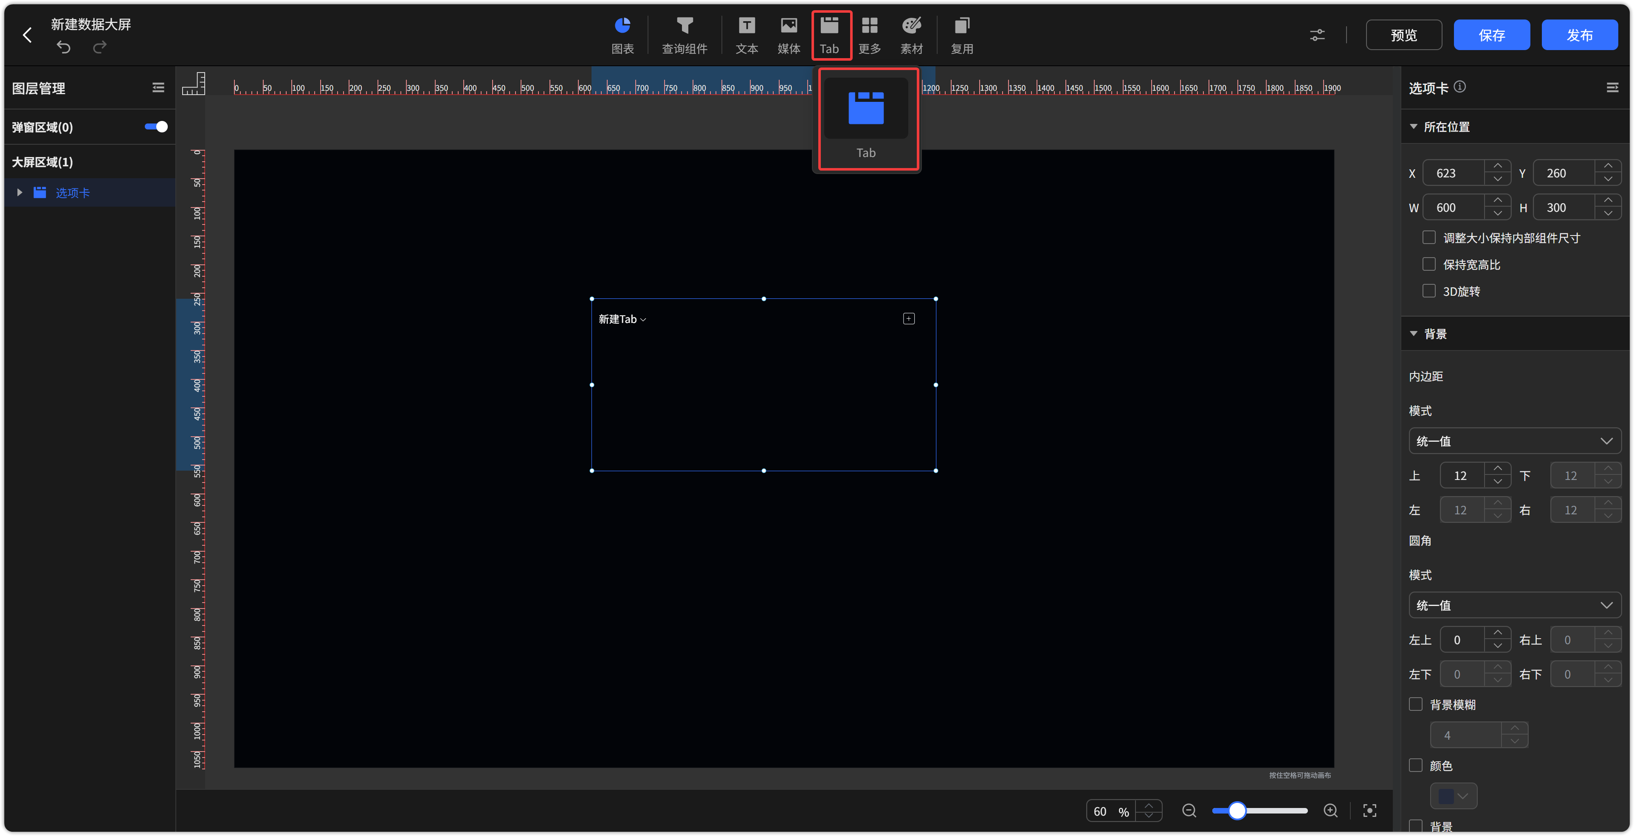Open the 文本 text components
This screenshot has height=836, width=1634.
point(747,36)
